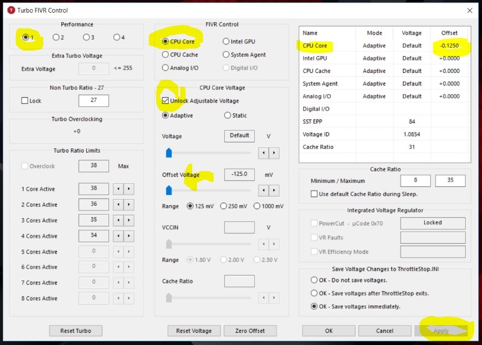Screen dimensions: 482x345
Task: Click the Offset Voltage field showing -125.0
Action: tap(239, 174)
